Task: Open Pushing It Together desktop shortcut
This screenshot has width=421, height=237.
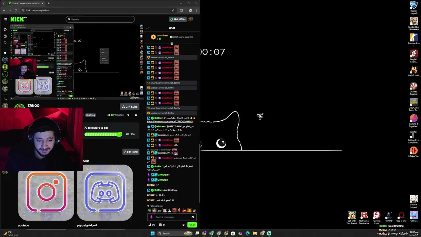Action: [413, 120]
